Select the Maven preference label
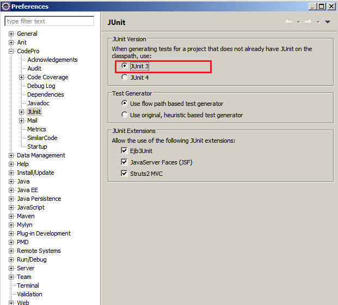This screenshot has height=305, width=338. (x=26, y=216)
